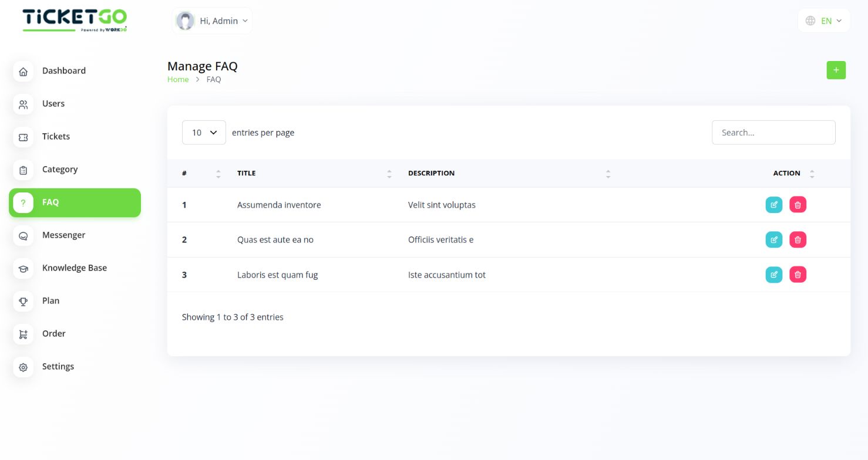The image size is (868, 460).
Task: Delete the 'Assumenda inventore' FAQ entry
Action: click(x=798, y=205)
